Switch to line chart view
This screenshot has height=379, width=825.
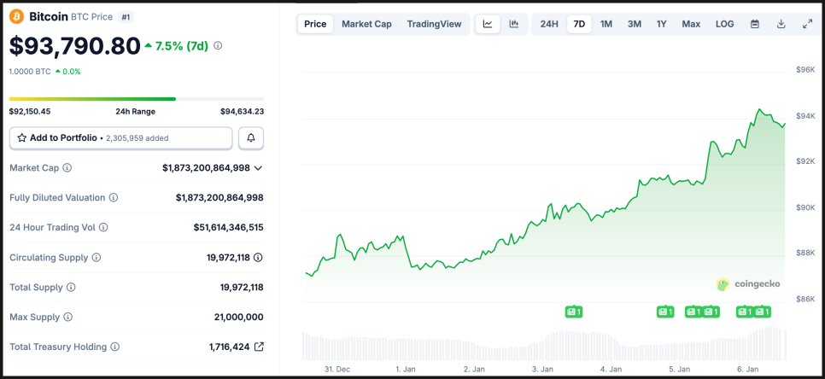(487, 24)
